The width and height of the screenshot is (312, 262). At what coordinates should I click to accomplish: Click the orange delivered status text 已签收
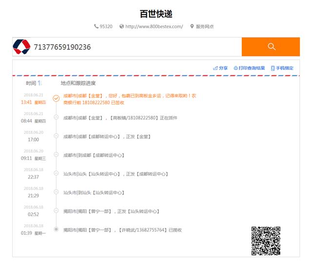pos(117,103)
